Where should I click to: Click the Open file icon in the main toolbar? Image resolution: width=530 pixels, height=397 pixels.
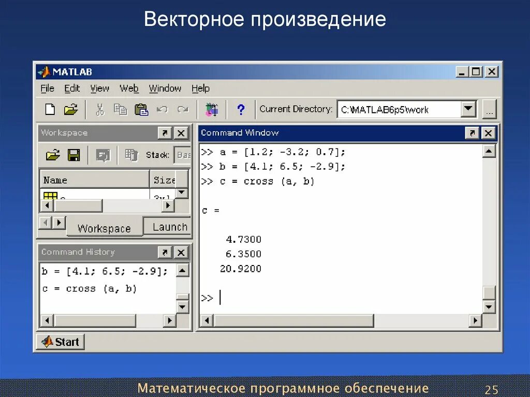(70, 109)
